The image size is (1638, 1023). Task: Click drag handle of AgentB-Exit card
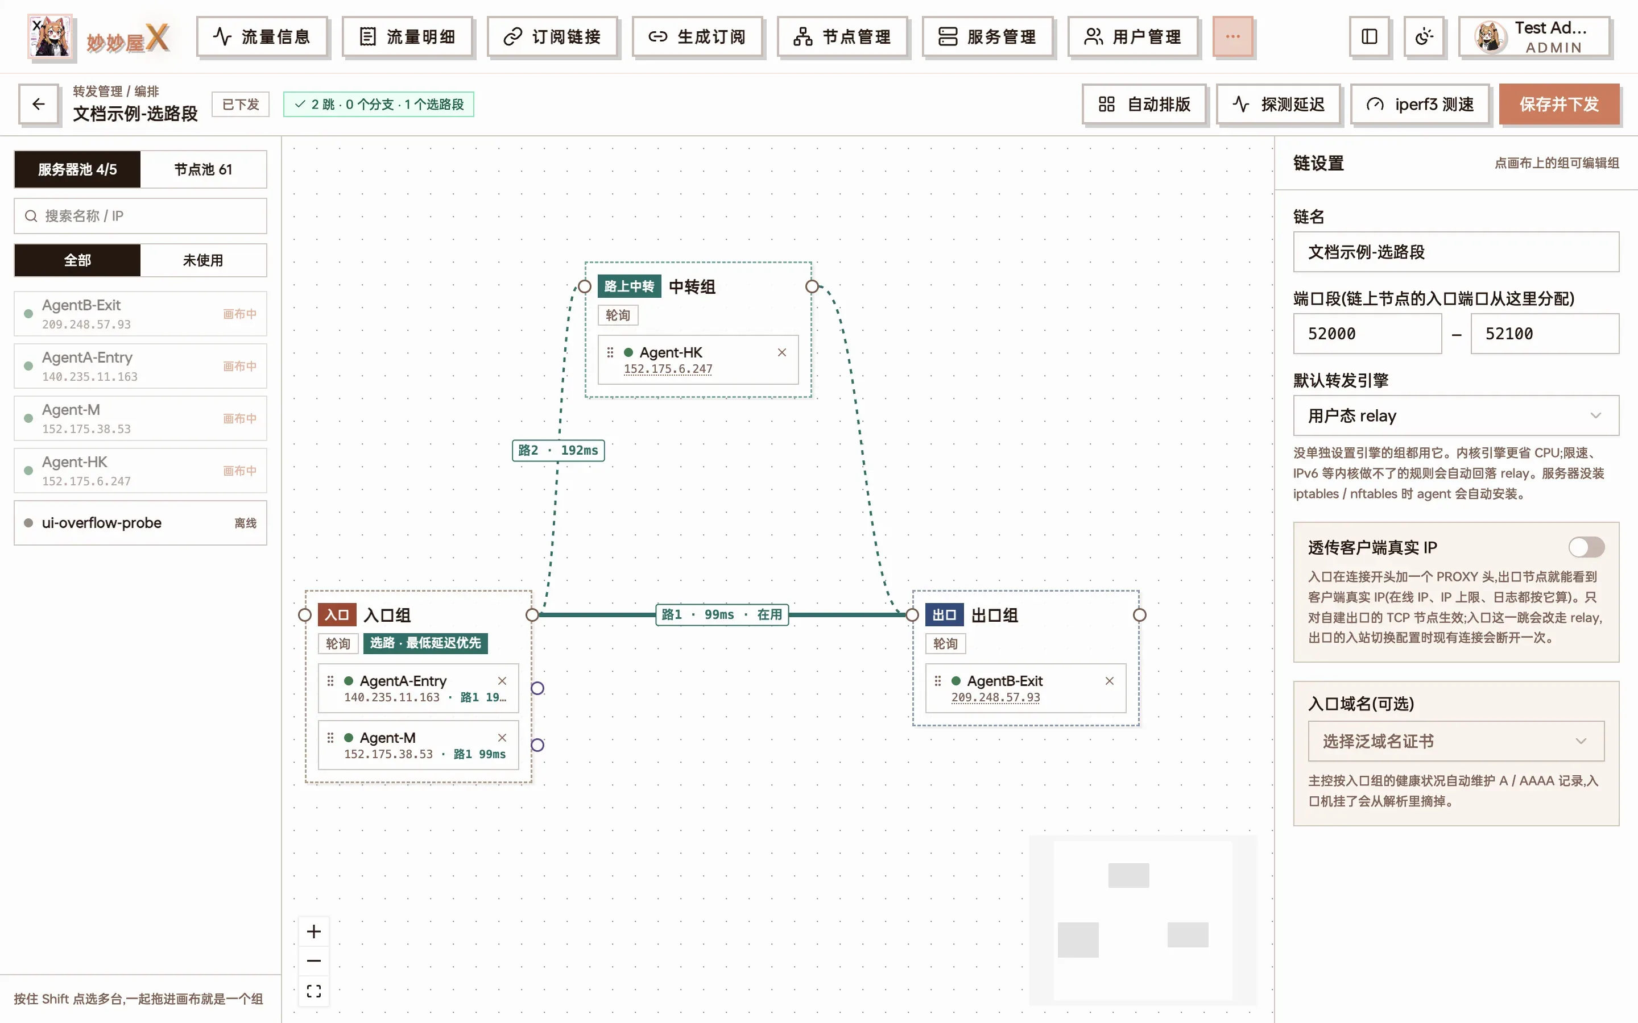(x=938, y=681)
